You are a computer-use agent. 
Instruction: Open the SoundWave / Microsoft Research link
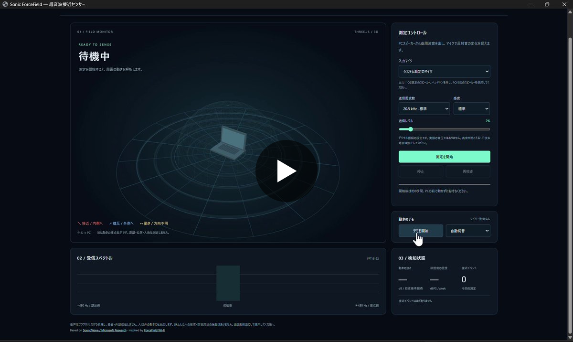coord(105,330)
